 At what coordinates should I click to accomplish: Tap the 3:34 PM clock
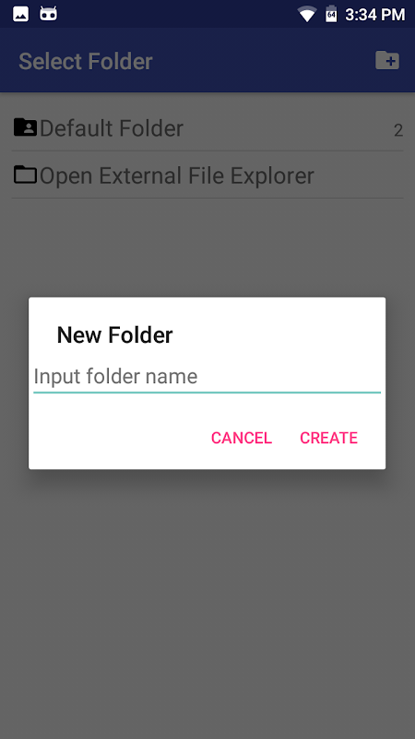point(375,15)
